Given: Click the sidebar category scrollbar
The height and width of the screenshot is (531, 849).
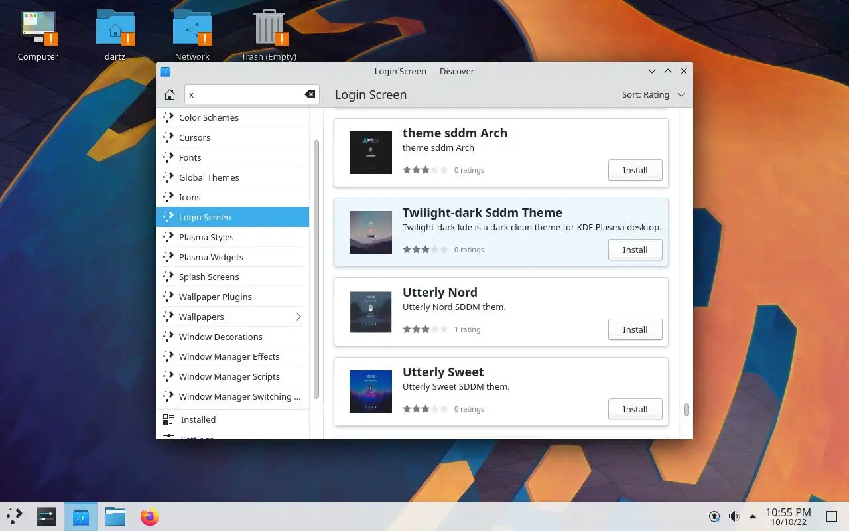Looking at the screenshot, I should (316, 269).
